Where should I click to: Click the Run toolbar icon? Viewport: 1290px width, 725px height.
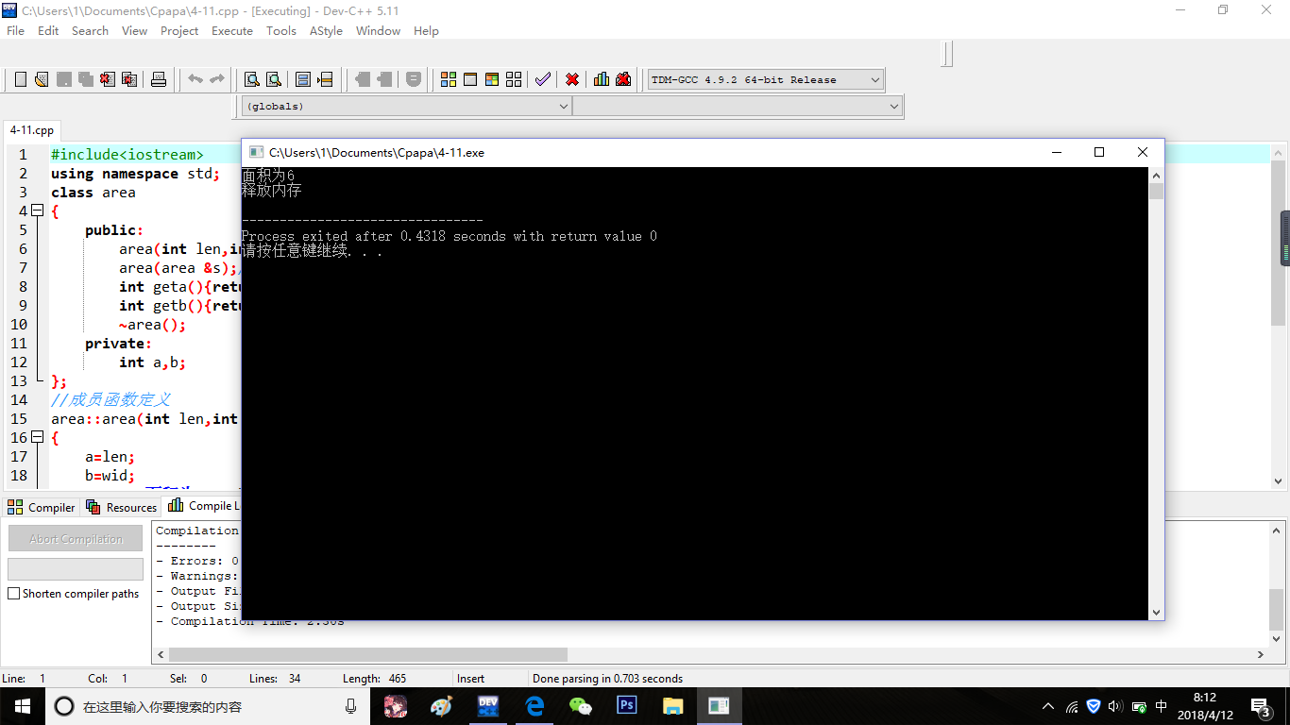click(x=470, y=79)
